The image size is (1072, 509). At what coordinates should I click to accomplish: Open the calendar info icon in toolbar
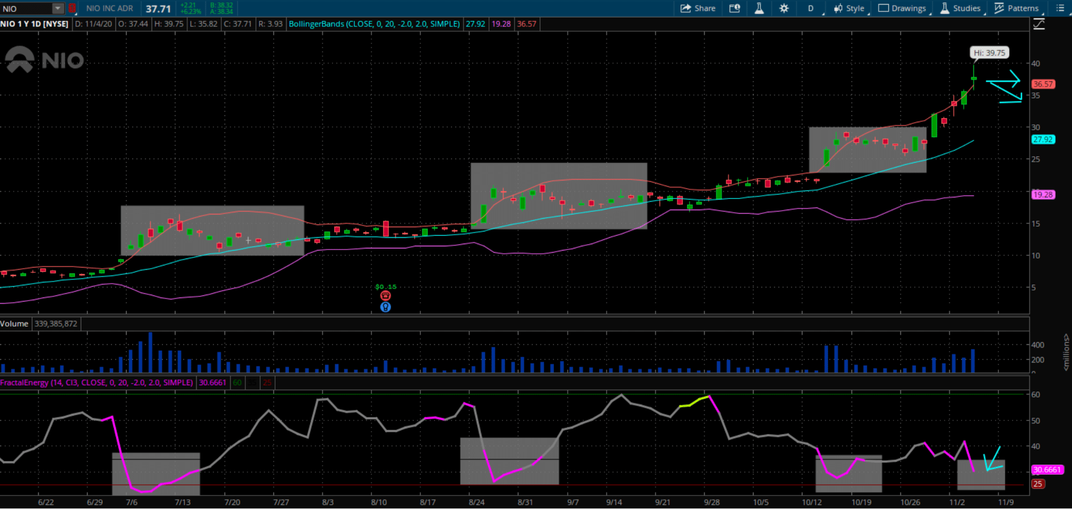735,9
